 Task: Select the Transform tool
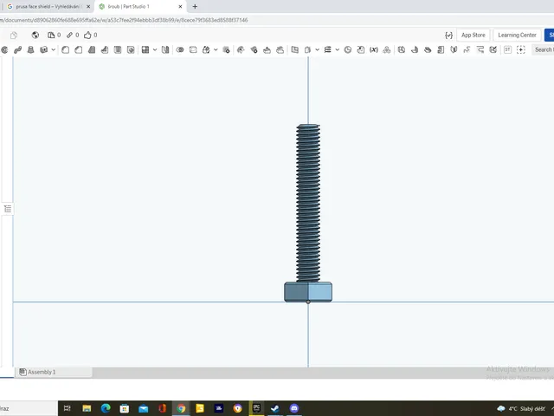coord(206,50)
